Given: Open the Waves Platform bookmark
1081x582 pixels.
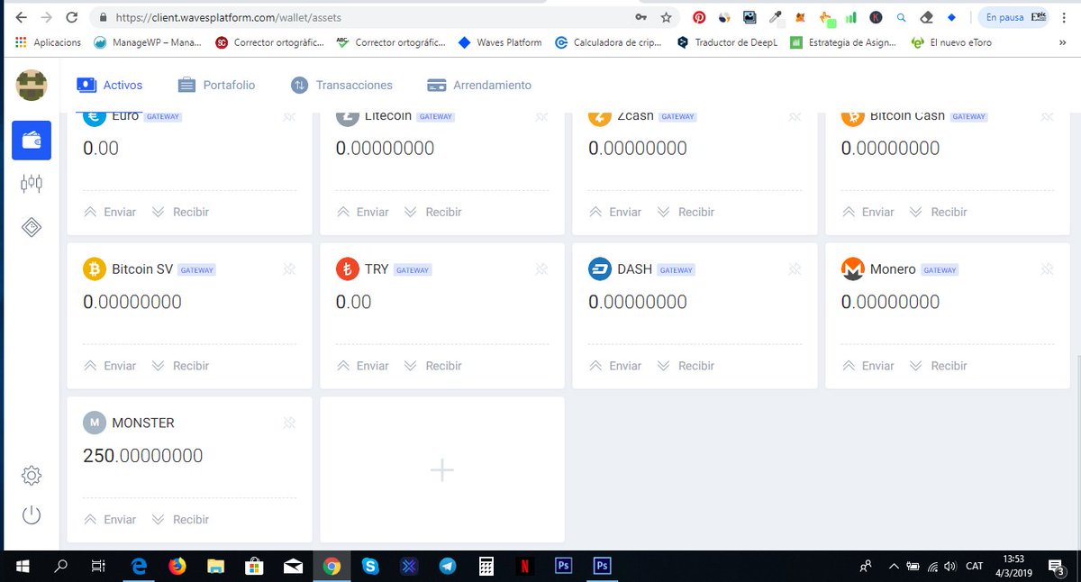Looking at the screenshot, I should pos(501,42).
